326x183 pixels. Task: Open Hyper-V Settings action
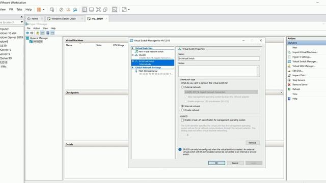(x=302, y=57)
